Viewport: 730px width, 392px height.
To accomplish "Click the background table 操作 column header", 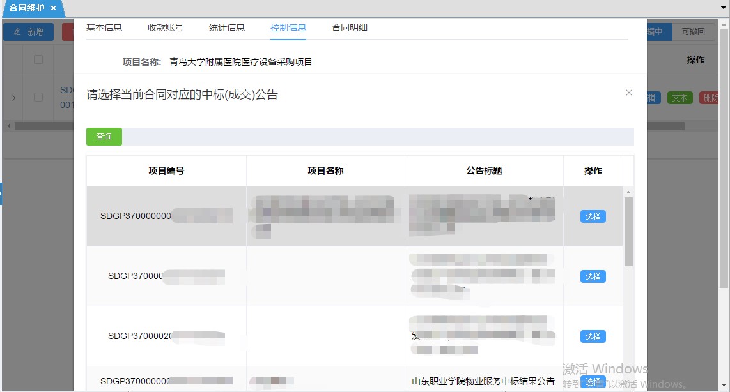I will tap(695, 59).
